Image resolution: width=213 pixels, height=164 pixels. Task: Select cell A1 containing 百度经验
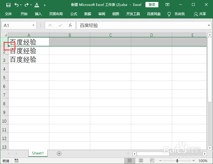(x=29, y=42)
